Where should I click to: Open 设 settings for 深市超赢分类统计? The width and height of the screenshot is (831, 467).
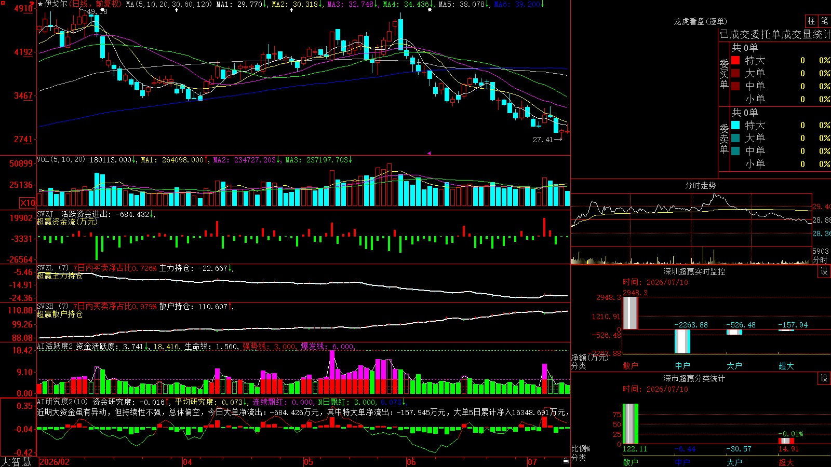coord(824,378)
